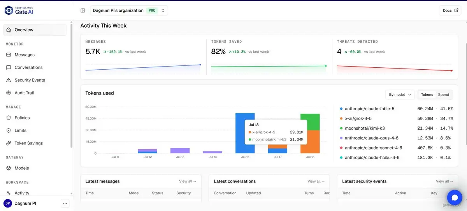This screenshot has width=467, height=211.
Task: Click the Policies shield icon
Action: tap(9, 118)
